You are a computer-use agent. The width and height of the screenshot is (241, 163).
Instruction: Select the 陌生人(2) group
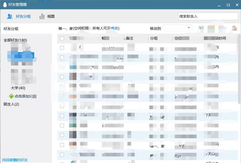(x=11, y=104)
